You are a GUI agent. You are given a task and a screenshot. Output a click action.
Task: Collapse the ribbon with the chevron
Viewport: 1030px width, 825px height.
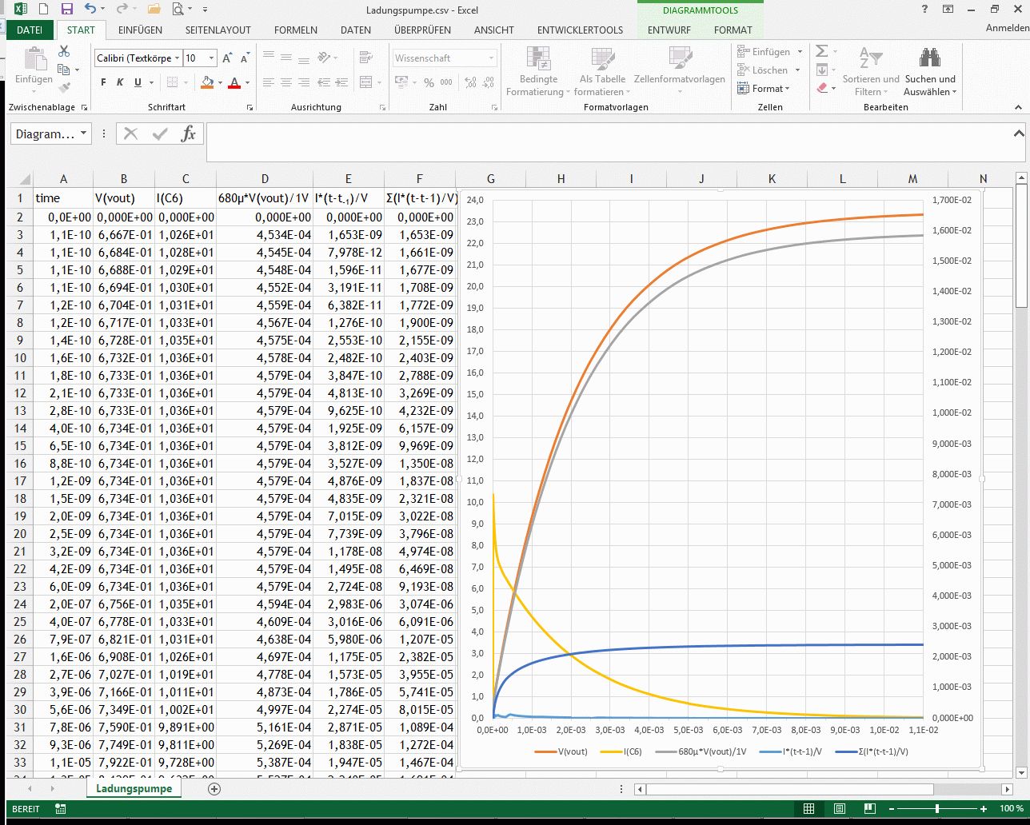tap(1018, 108)
